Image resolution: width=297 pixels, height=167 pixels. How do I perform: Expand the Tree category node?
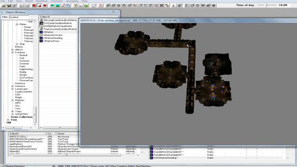pos(8,120)
